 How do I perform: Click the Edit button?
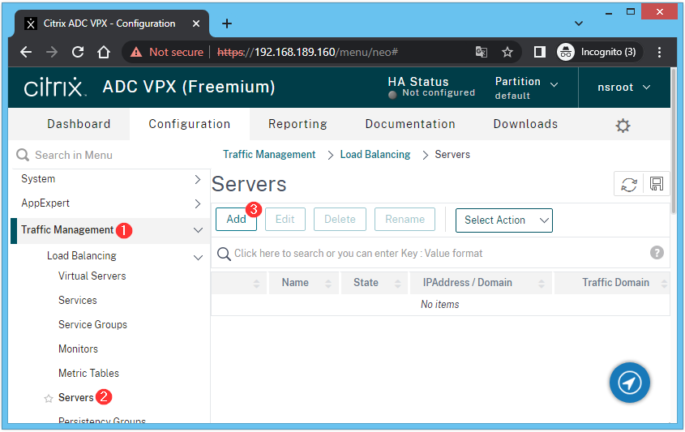285,220
